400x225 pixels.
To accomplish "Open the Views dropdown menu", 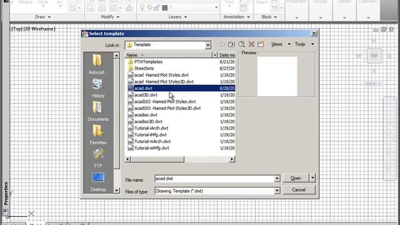I will 281,44.
